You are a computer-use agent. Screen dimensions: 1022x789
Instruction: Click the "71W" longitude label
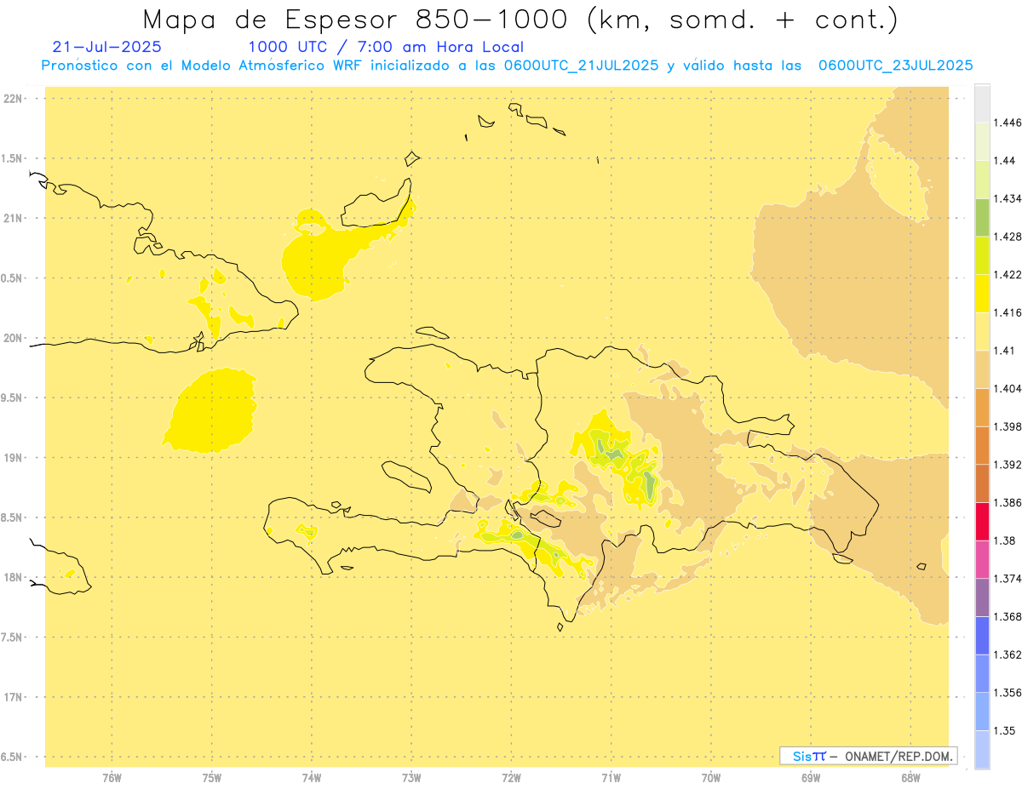pyautogui.click(x=611, y=776)
